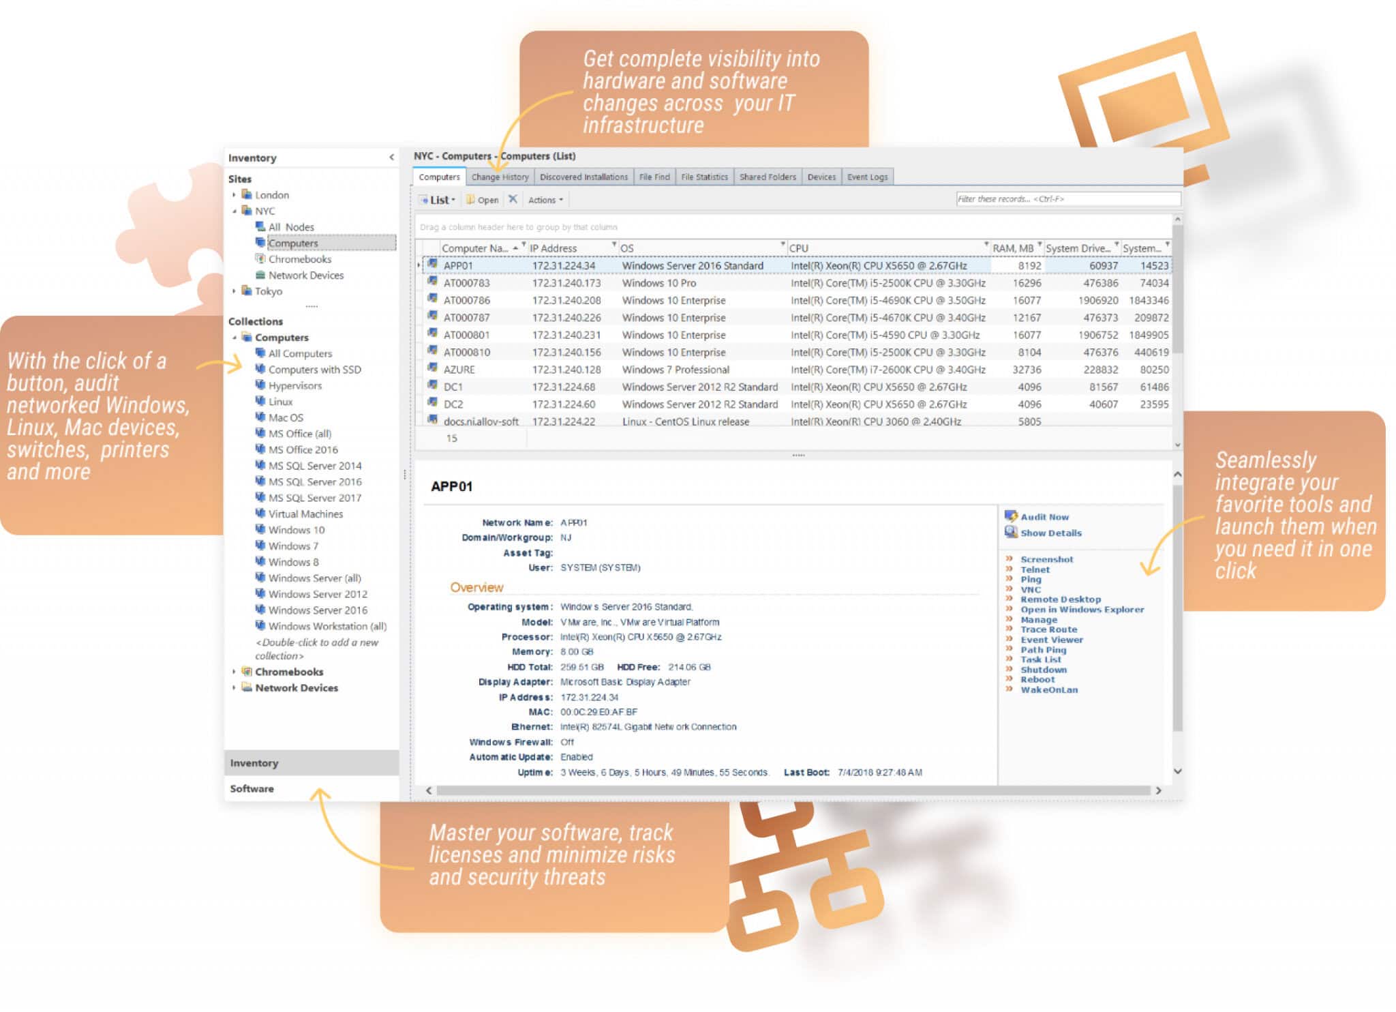This screenshot has width=1396, height=1012.
Task: Click the Chromebooks icon under NYC site
Action: [259, 259]
